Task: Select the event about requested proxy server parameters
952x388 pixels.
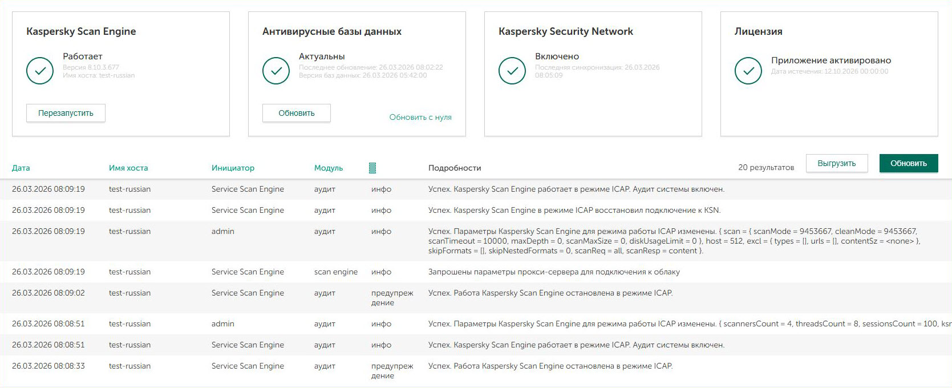Action: click(476, 272)
